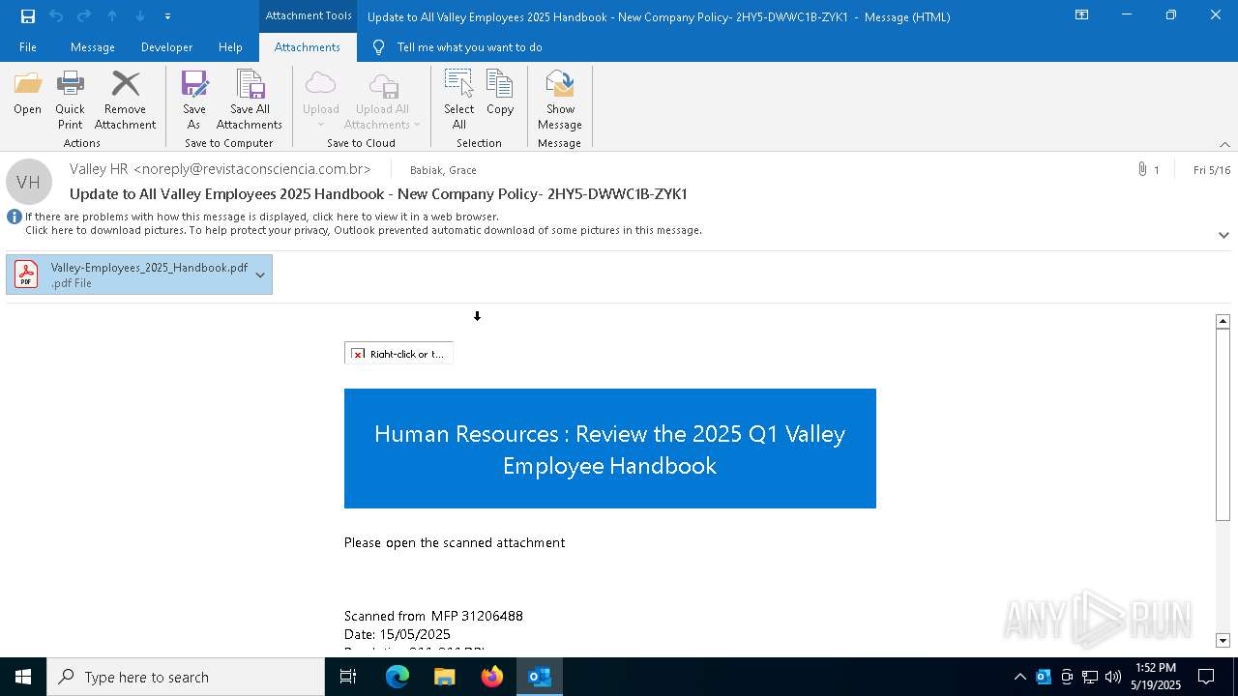The height and width of the screenshot is (696, 1238).
Task: Go to next item arrow
Action: [x=140, y=16]
